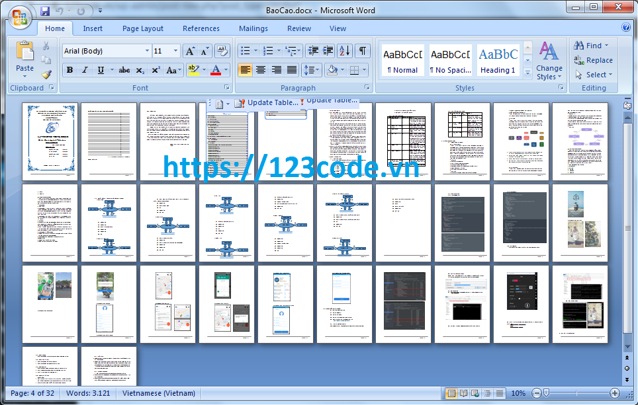Viewport: 638px width, 405px height.
Task: Click the Grow Font icon
Action: click(x=190, y=51)
